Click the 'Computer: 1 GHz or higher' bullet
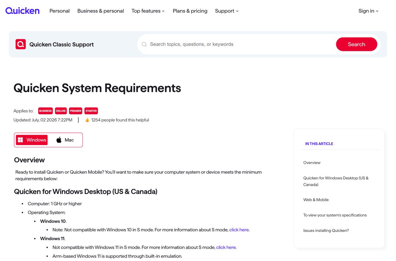The height and width of the screenshot is (261, 396). (x=55, y=204)
